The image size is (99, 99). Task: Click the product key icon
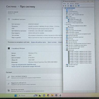(9, 77)
